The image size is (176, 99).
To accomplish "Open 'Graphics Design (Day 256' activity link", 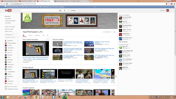I will (103, 42).
